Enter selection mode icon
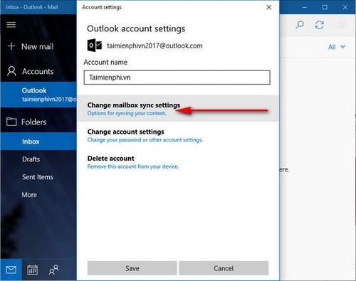356x281 pixels. [341, 25]
